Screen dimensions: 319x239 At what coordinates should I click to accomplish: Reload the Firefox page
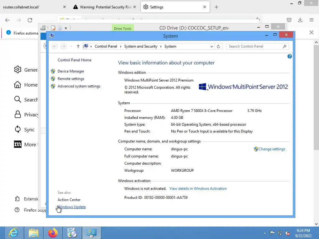point(30,20)
